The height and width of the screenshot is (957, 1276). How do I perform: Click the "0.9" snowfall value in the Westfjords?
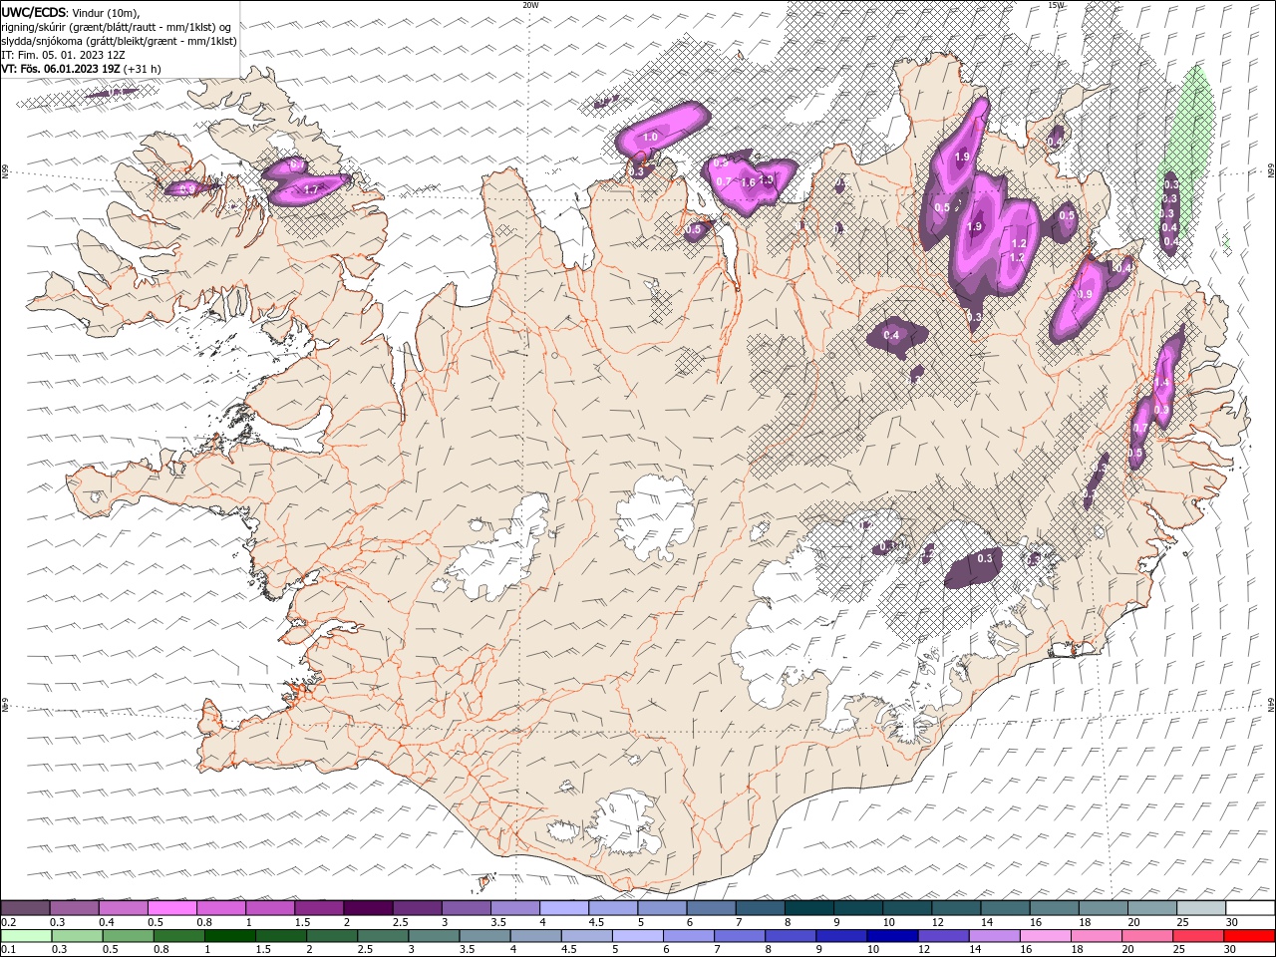(187, 188)
